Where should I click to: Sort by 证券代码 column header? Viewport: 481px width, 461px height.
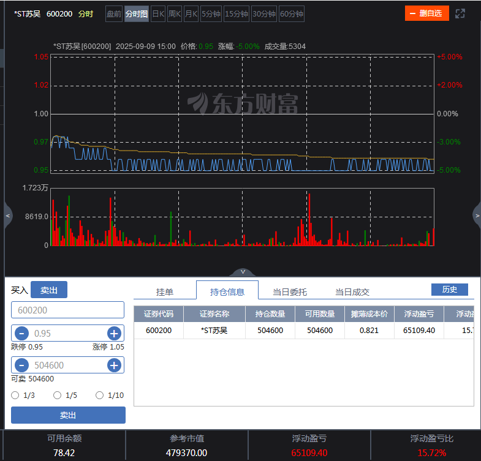click(x=159, y=314)
